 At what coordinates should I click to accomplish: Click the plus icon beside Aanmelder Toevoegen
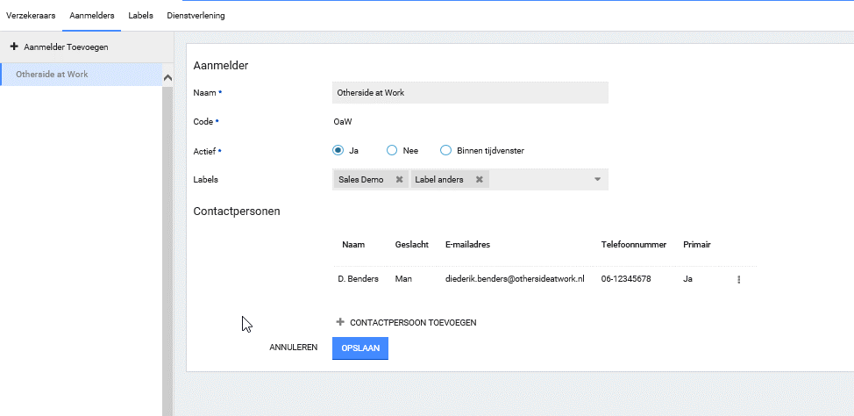tap(14, 47)
